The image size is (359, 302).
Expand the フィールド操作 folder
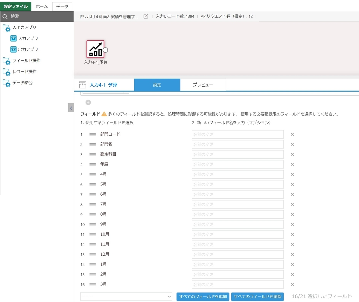pyautogui.click(x=6, y=61)
